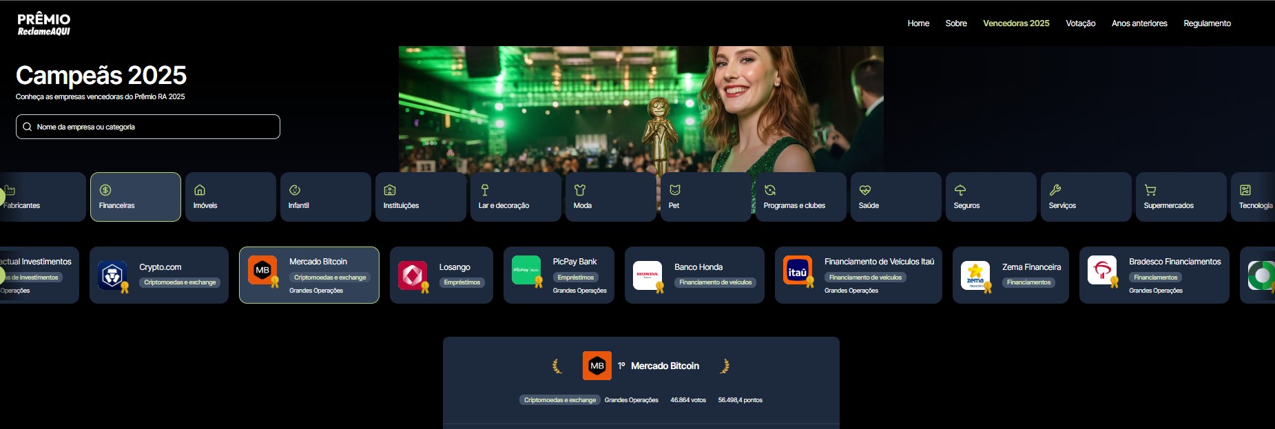The height and width of the screenshot is (429, 1275).
Task: Click the company or category search field
Action: tap(148, 127)
